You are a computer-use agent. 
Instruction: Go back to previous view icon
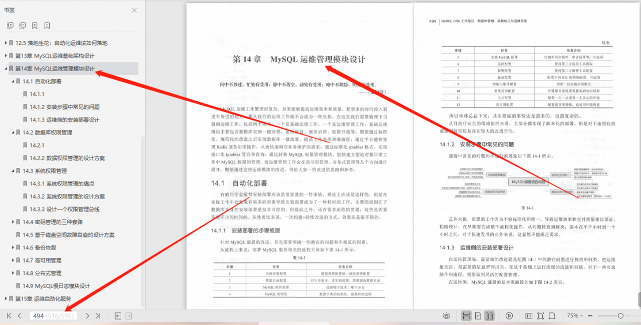(118, 315)
